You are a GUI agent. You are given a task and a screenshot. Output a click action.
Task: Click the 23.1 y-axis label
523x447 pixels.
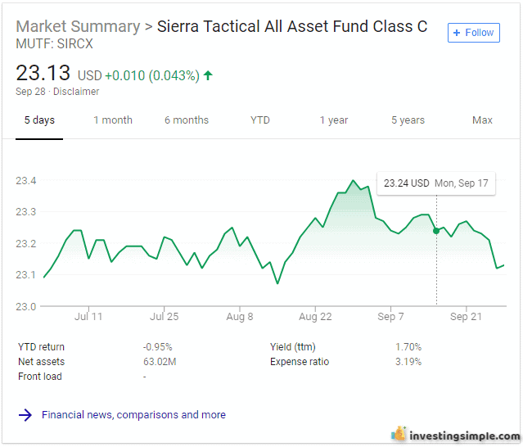[x=25, y=275]
